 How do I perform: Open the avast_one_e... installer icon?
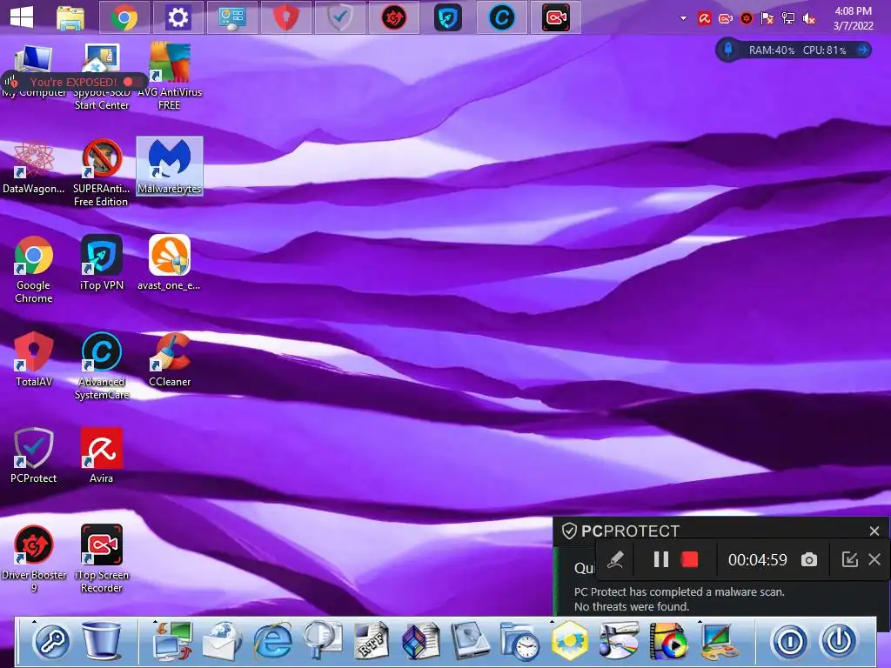[170, 263]
